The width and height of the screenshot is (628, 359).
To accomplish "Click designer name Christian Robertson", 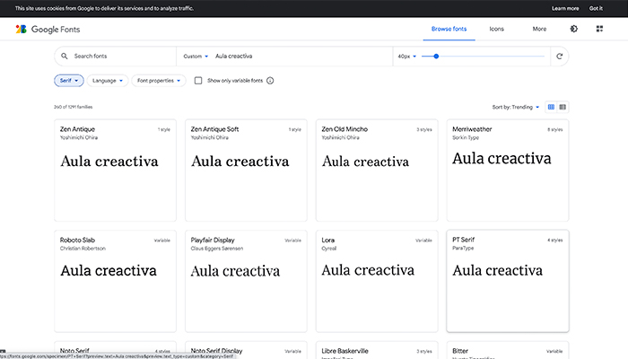I will [x=83, y=249].
